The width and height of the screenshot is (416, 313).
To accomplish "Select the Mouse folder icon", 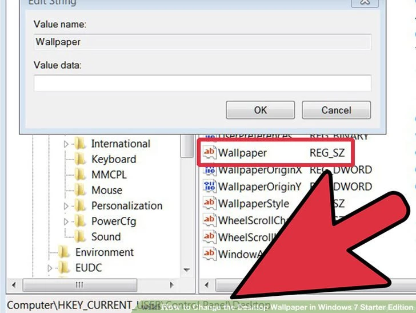I will click(80, 190).
